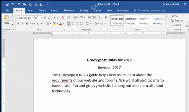
Task: Switch to the Mailings tab
Action: pos(84,10)
